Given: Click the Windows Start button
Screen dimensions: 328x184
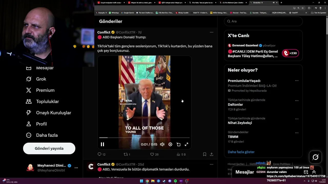Looking at the screenshot, I should click(141, 181).
